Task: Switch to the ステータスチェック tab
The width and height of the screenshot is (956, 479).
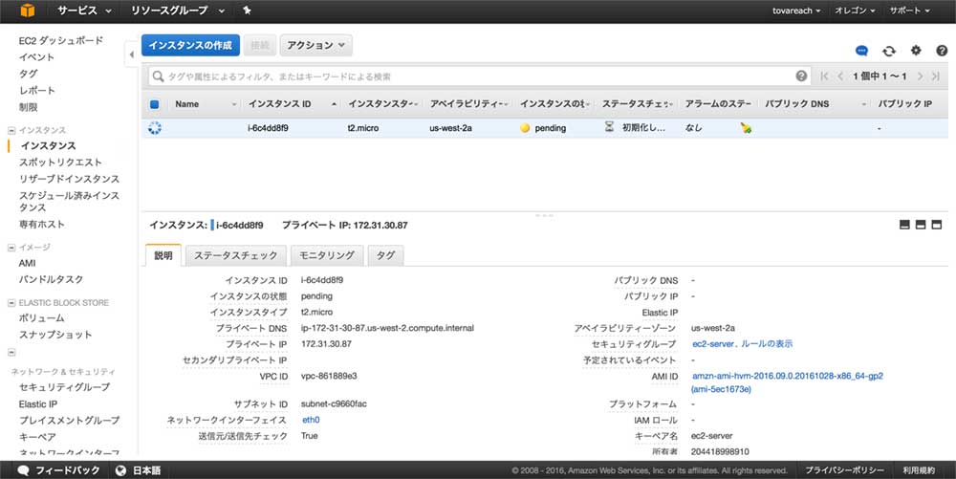Action: coord(235,255)
